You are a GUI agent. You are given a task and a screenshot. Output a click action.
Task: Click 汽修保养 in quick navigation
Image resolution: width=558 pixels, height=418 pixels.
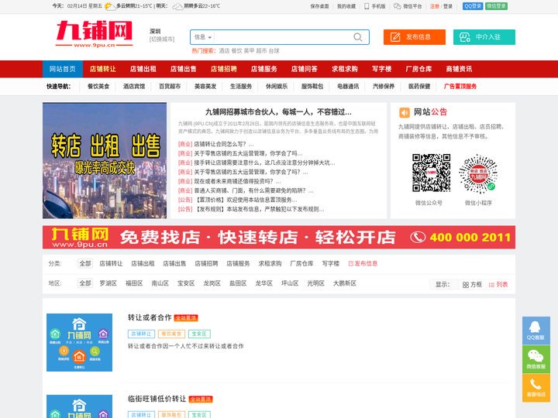click(384, 87)
